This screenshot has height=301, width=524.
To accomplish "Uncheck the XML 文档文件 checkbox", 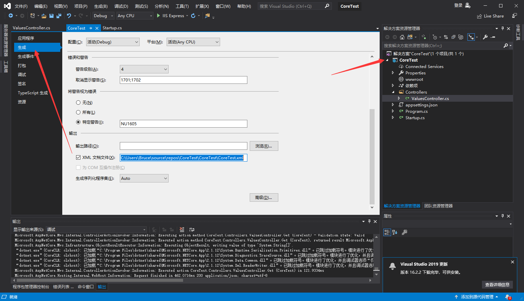I will point(78,157).
